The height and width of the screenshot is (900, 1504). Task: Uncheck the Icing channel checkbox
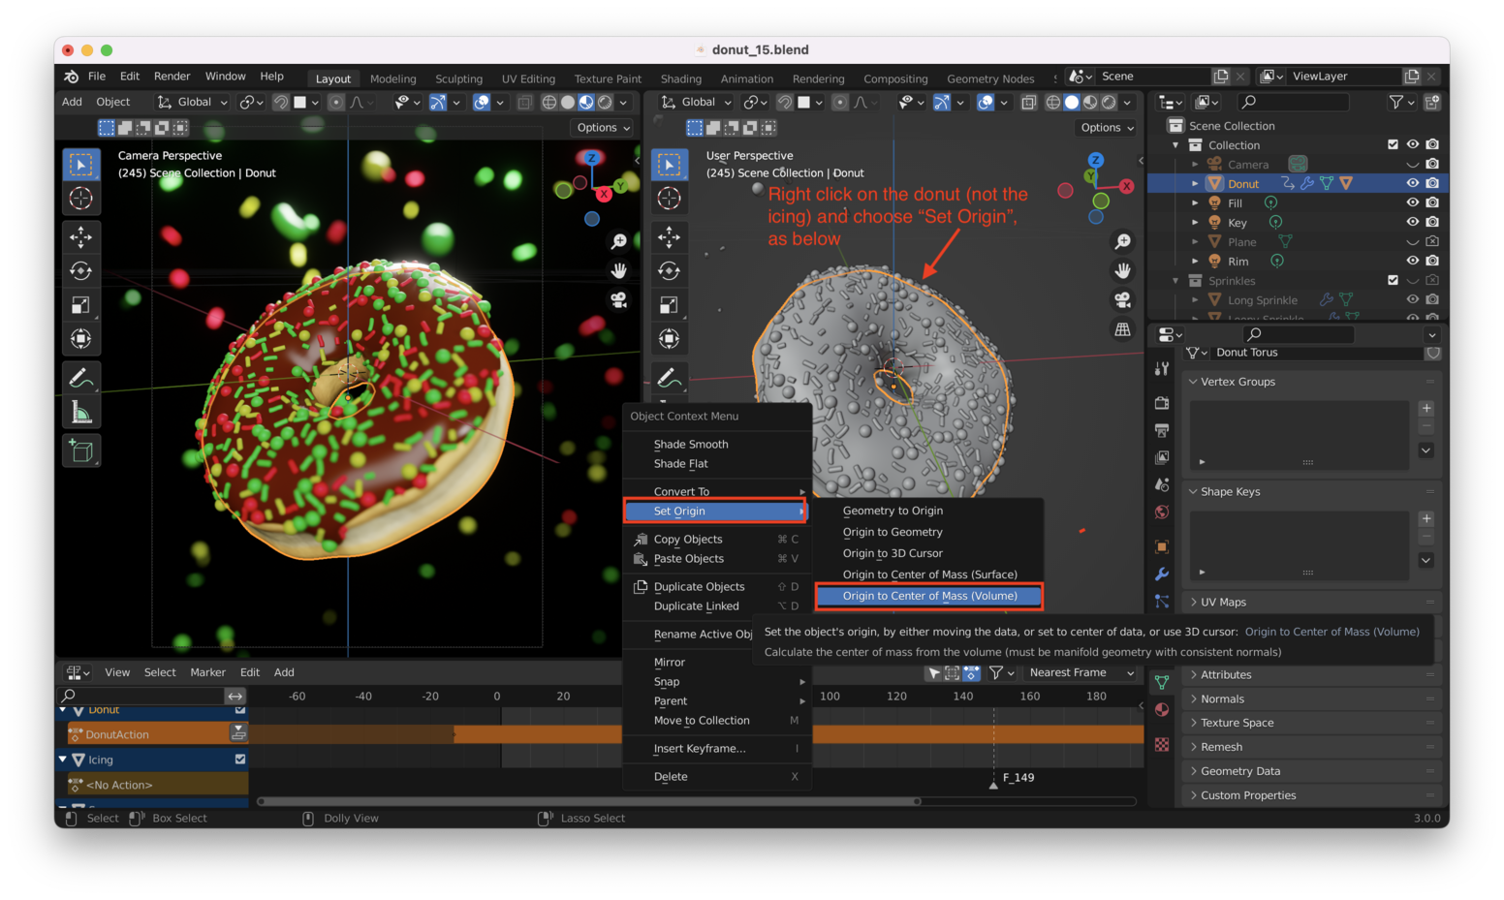(240, 760)
